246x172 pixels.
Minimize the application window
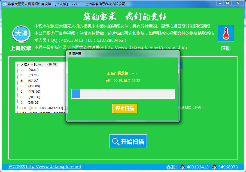coord(220,3)
